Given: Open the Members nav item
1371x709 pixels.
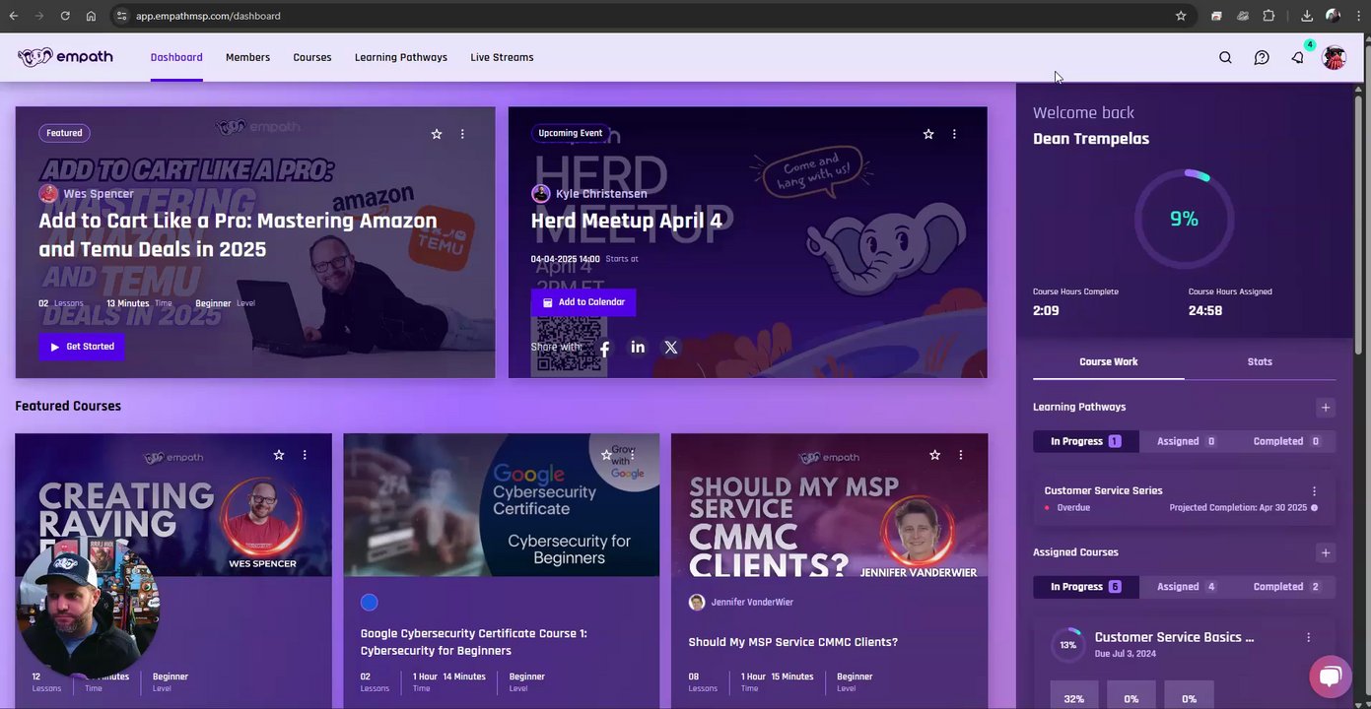Looking at the screenshot, I should tap(247, 57).
